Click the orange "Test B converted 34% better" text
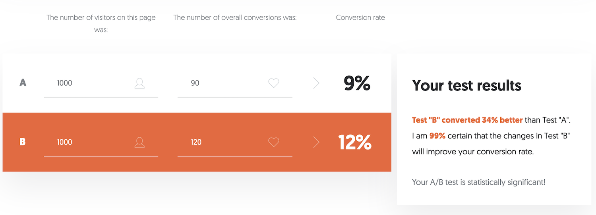The width and height of the screenshot is (596, 215). [467, 120]
